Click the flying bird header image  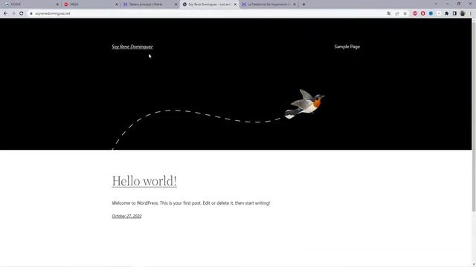pyautogui.click(x=304, y=104)
